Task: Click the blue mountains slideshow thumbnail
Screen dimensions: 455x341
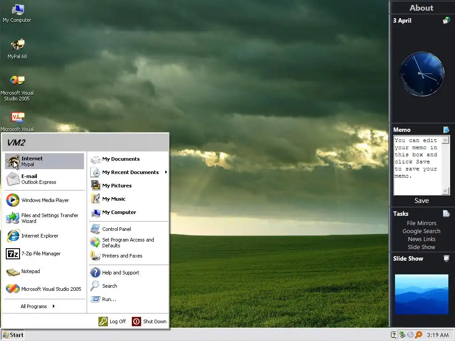Action: 422,294
